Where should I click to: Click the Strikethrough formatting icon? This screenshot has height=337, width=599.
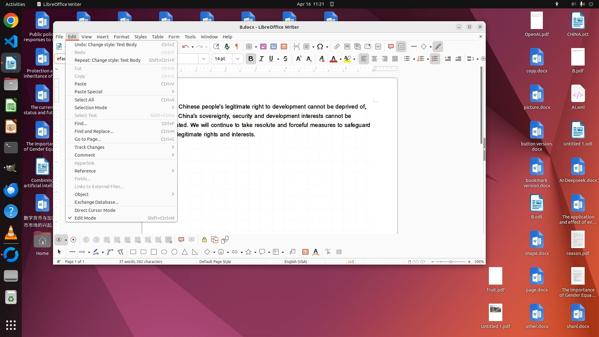[x=285, y=59]
